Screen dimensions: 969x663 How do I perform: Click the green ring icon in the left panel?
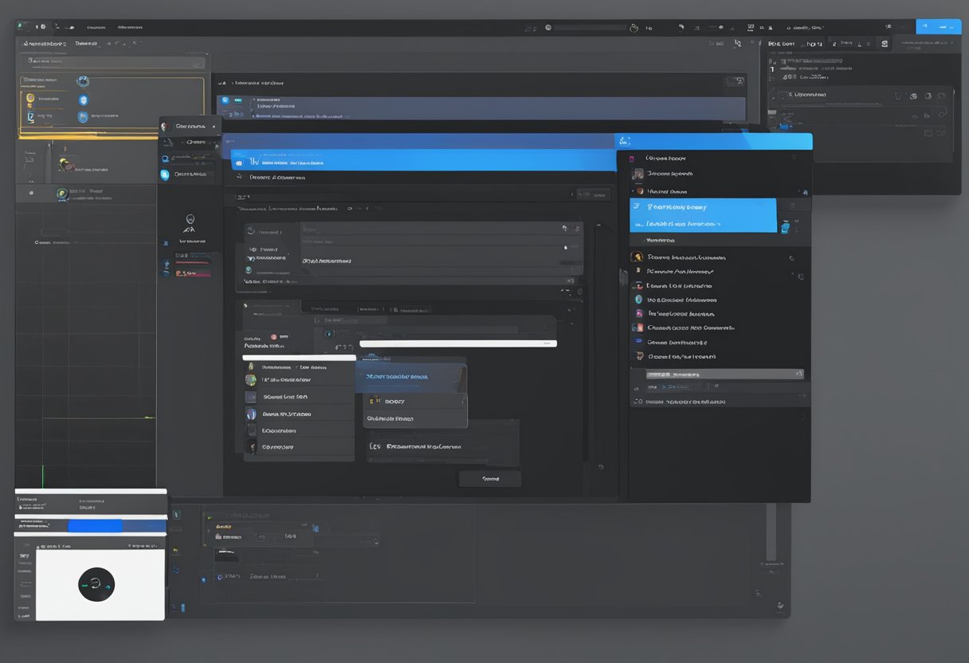coord(61,193)
